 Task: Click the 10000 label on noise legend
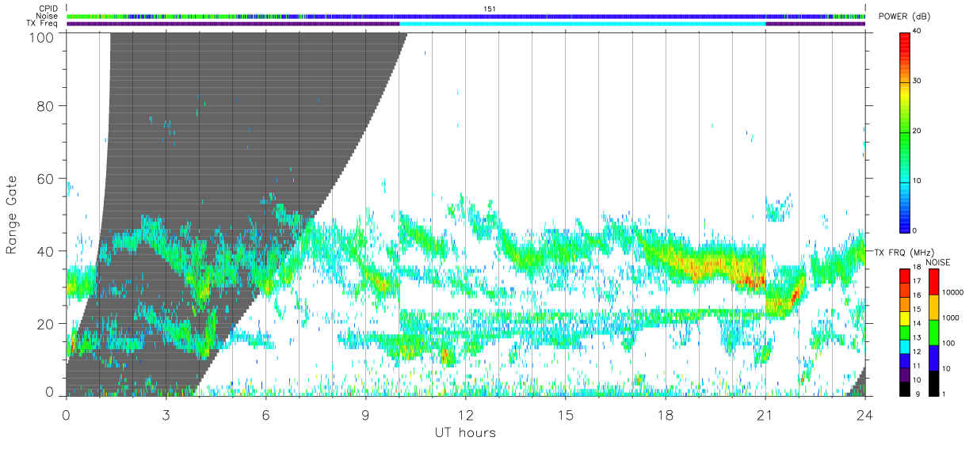(x=952, y=292)
